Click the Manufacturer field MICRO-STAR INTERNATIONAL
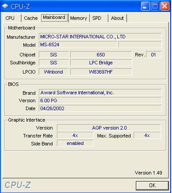This screenshot has width=172, height=193. 100,37
